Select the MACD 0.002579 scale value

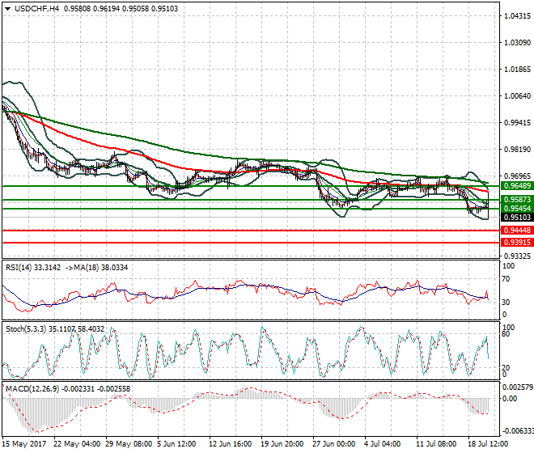(x=518, y=387)
